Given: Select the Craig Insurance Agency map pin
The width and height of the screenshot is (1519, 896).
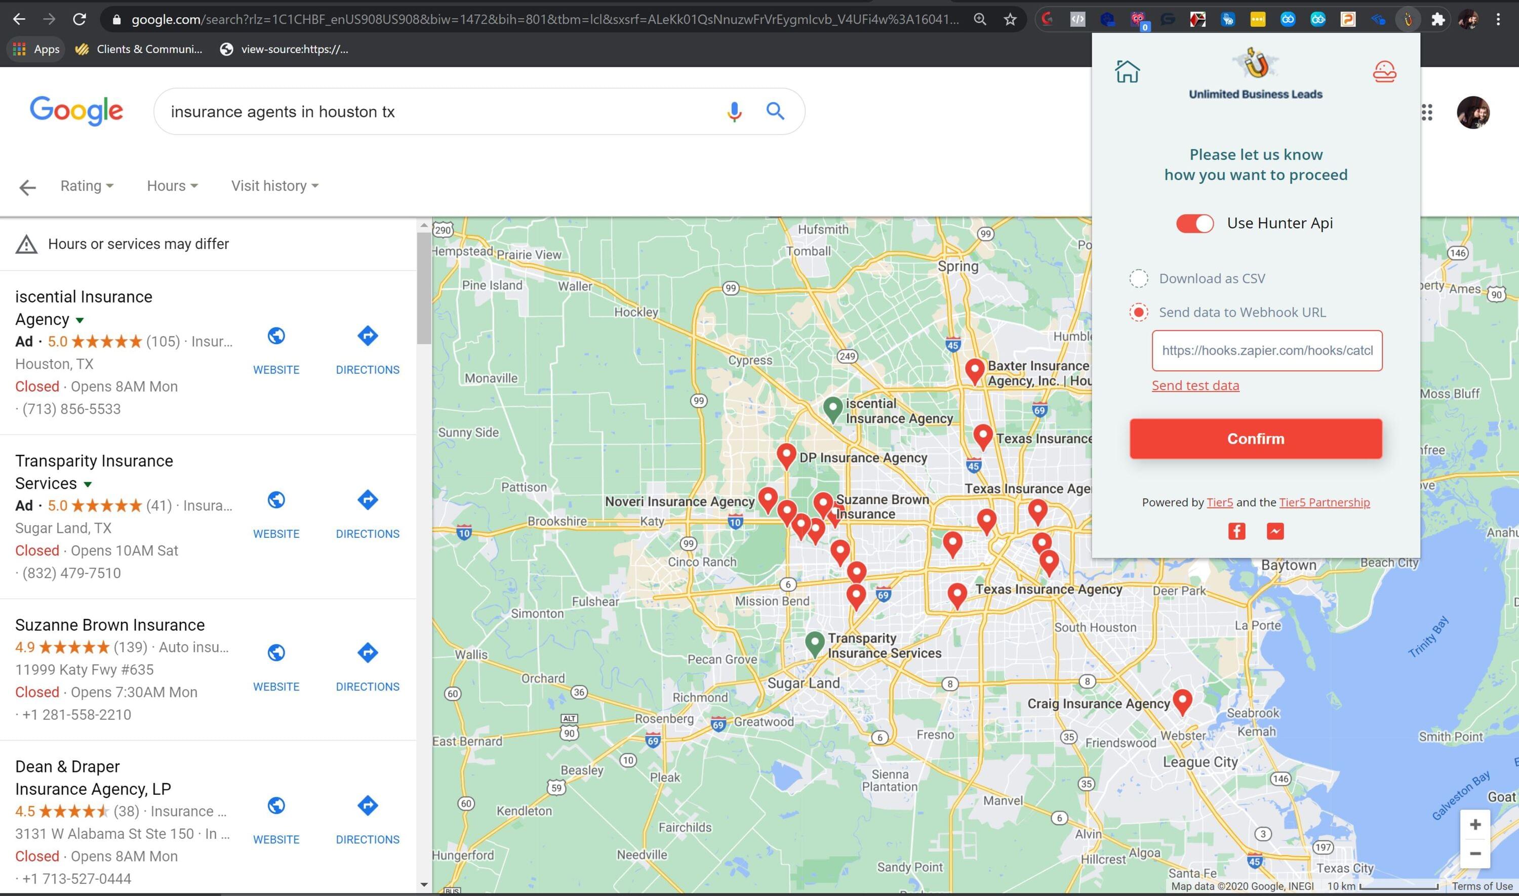Looking at the screenshot, I should [x=1182, y=702].
